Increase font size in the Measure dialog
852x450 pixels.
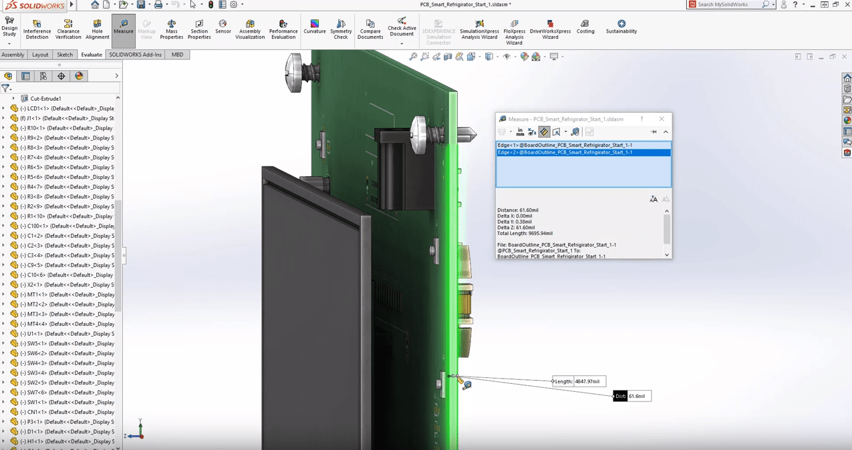pos(654,199)
